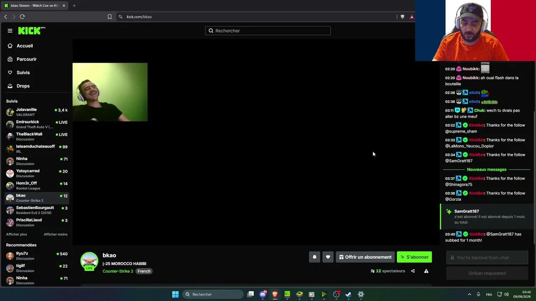Open Task View in taskbar
Screen dimensions: 536x301
[250, 294]
